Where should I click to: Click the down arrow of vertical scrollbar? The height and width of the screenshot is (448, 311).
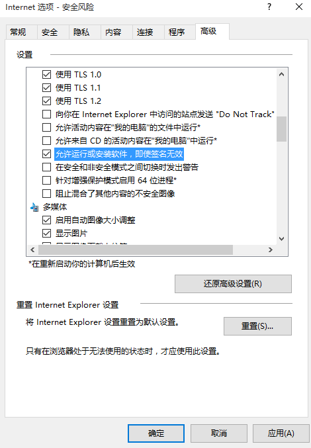pyautogui.click(x=282, y=239)
